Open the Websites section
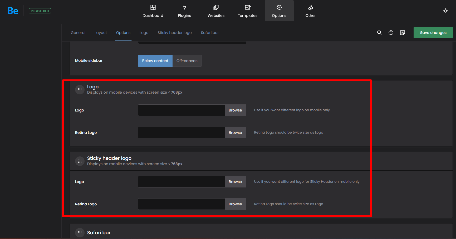 216,11
